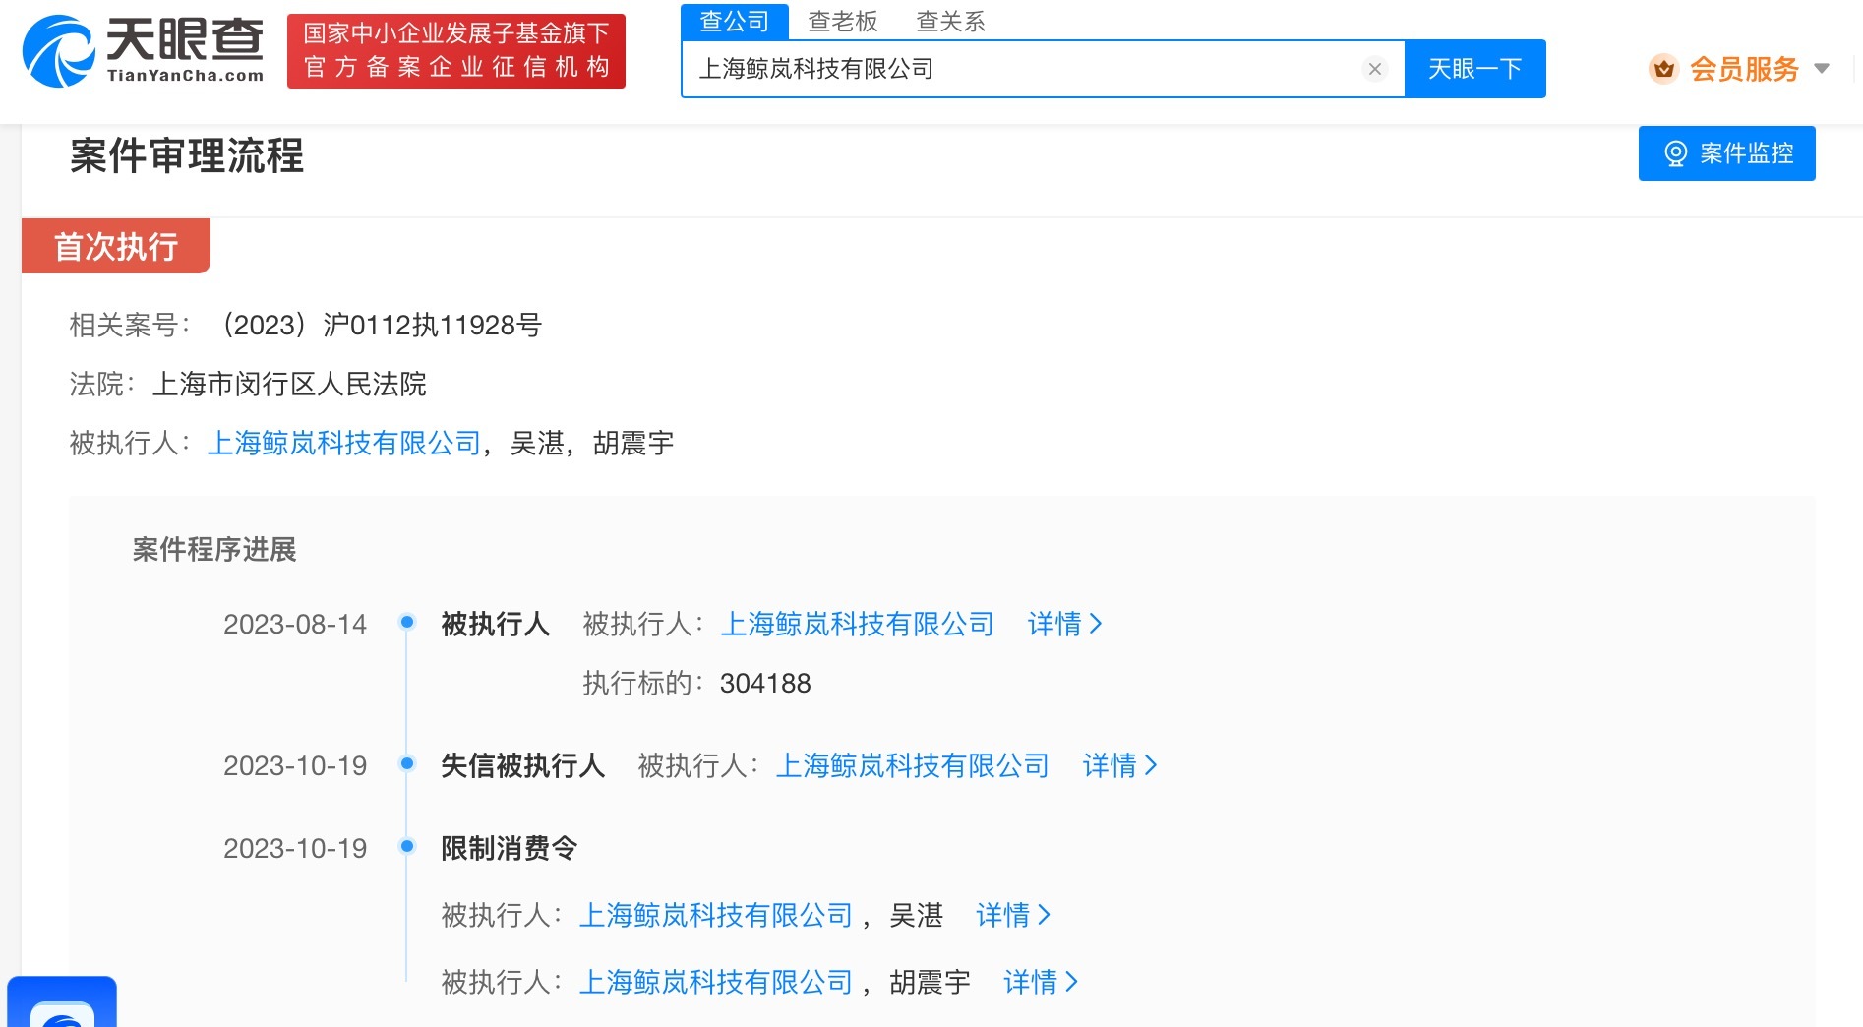
Task: Click the timeline dot for 失信被执行人
Action: pyautogui.click(x=407, y=763)
